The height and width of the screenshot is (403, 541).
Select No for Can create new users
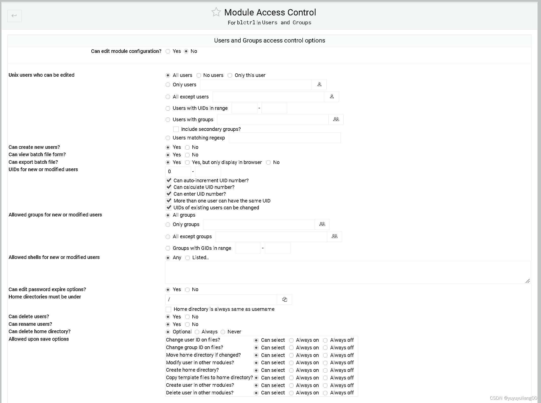[x=188, y=147]
